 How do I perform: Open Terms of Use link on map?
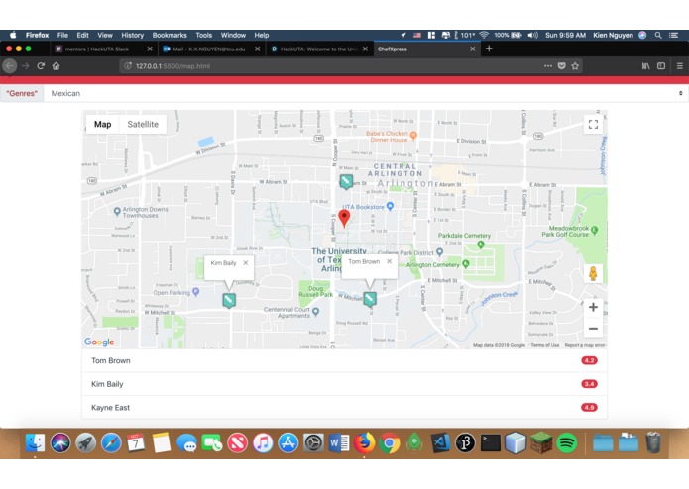click(545, 345)
